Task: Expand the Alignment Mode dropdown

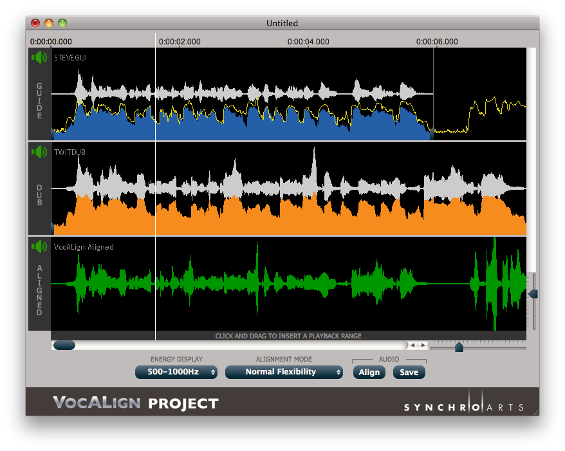Action: pos(284,372)
